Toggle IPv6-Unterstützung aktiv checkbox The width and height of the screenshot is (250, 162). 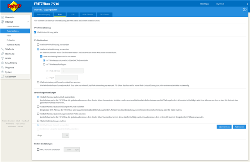click(35, 32)
